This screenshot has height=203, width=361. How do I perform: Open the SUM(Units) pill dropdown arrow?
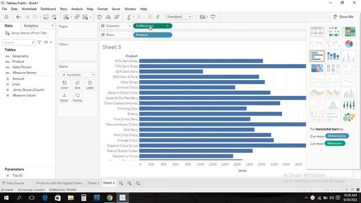tap(168, 26)
